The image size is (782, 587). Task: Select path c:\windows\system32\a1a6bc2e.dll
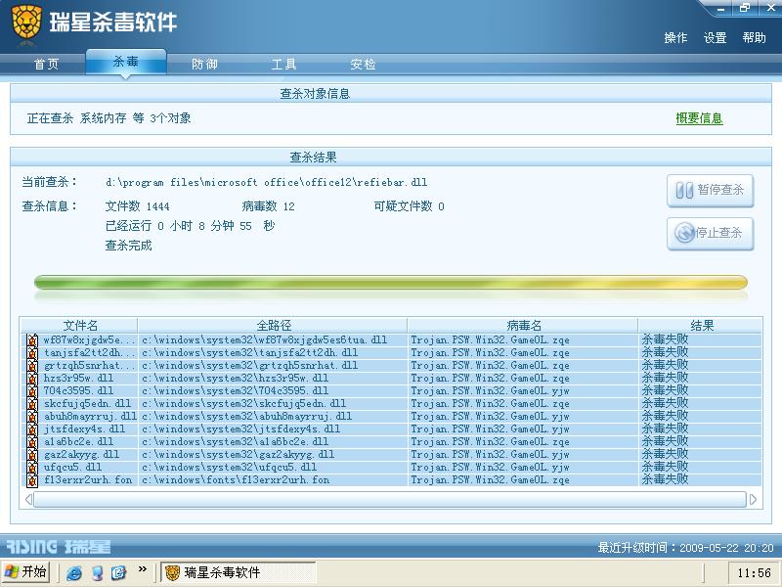click(235, 442)
